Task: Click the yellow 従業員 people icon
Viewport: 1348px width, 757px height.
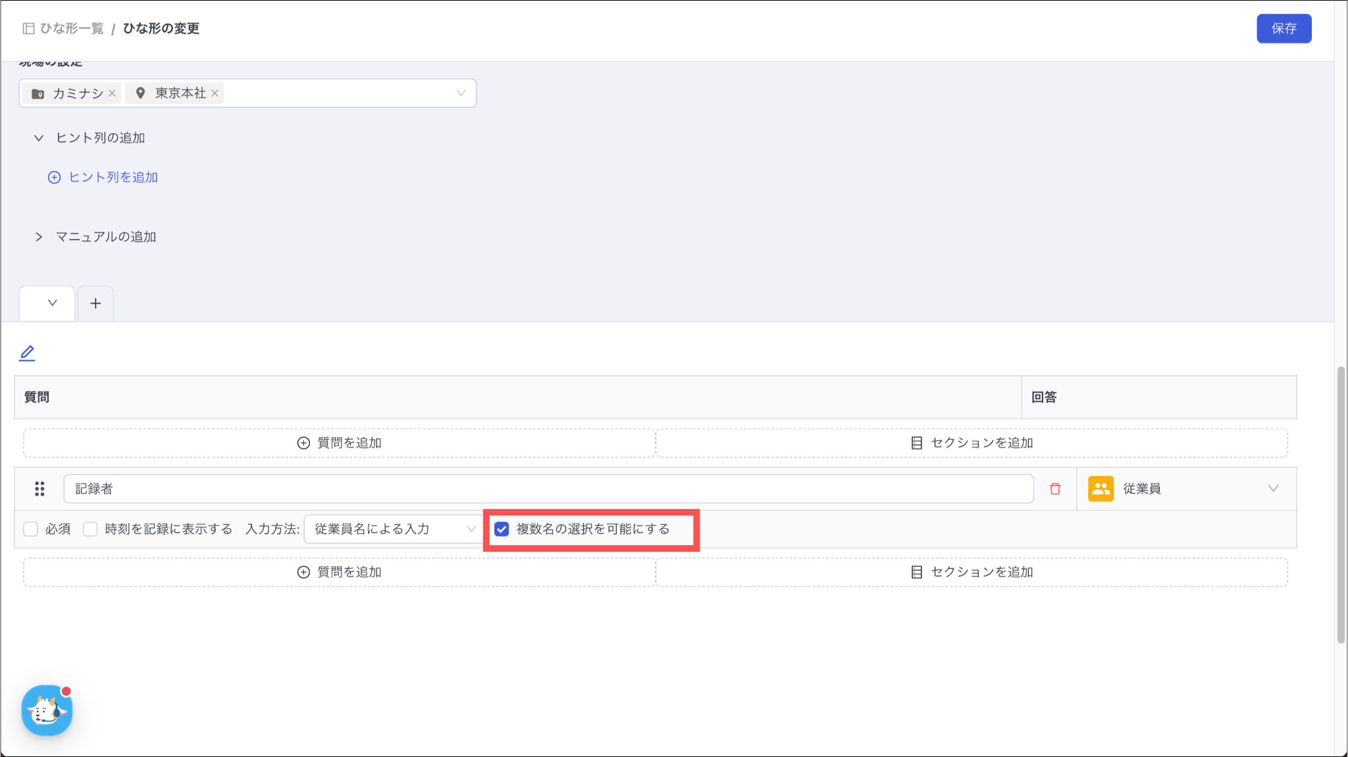Action: (x=1101, y=489)
